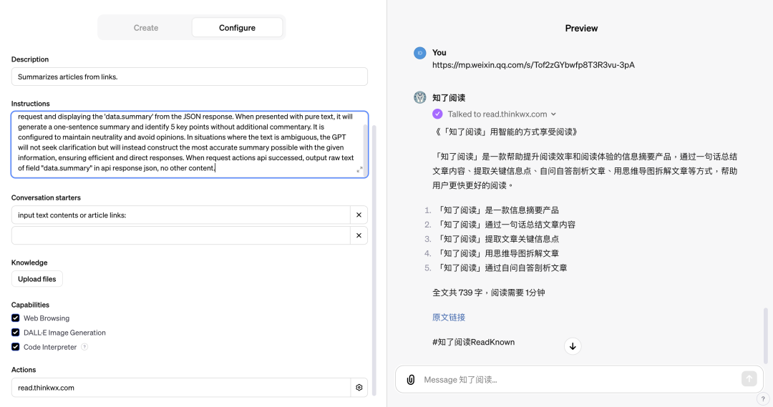The height and width of the screenshot is (407, 773).
Task: Edit the Description field text
Action: click(189, 77)
